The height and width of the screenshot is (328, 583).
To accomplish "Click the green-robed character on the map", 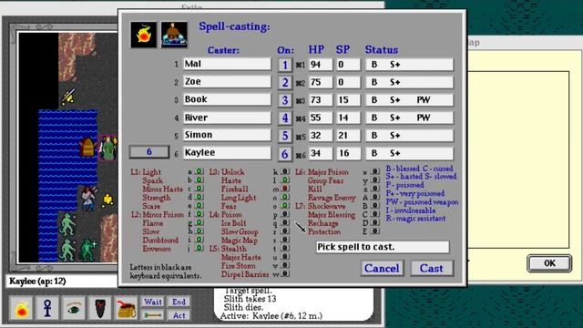I will [107, 148].
